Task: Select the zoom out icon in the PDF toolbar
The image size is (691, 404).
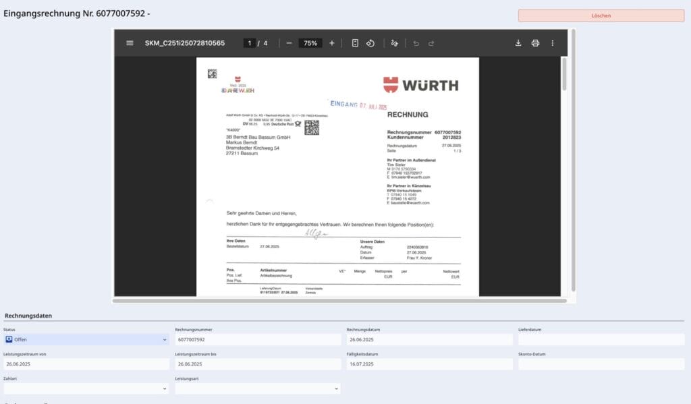Action: (x=288, y=42)
